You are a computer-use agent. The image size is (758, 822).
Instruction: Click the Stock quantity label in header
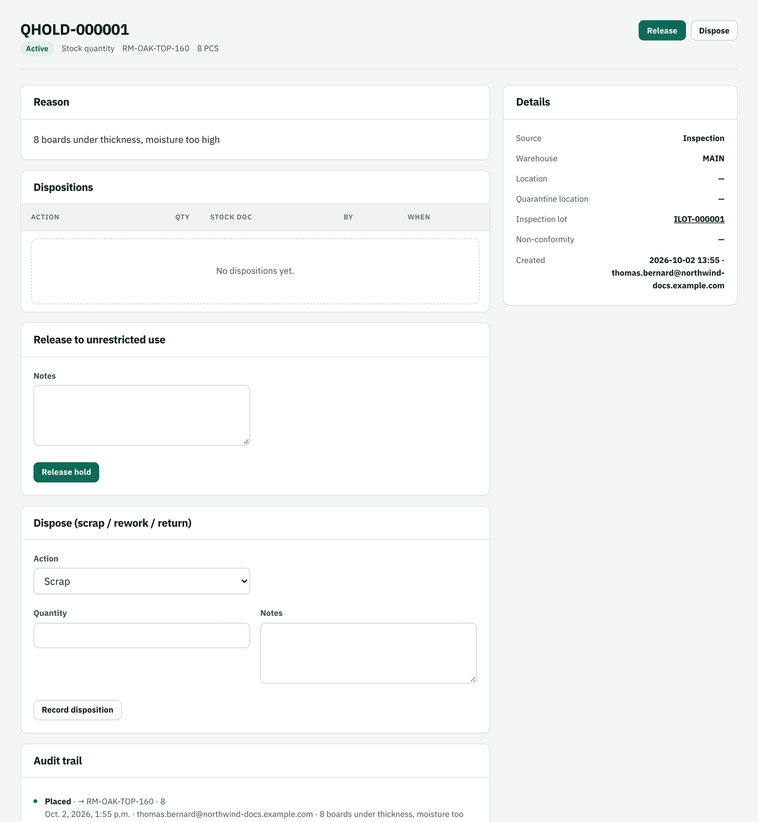(88, 48)
